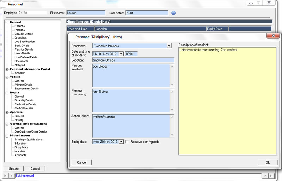Image resolution: width=282 pixels, height=181 pixels.
Task: Select Disciplinary in the navigation tree
Action: [x=21, y=147]
